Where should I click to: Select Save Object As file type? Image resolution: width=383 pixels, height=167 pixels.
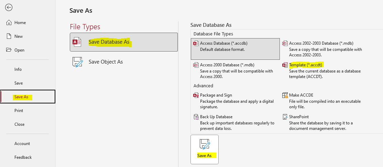pyautogui.click(x=123, y=62)
